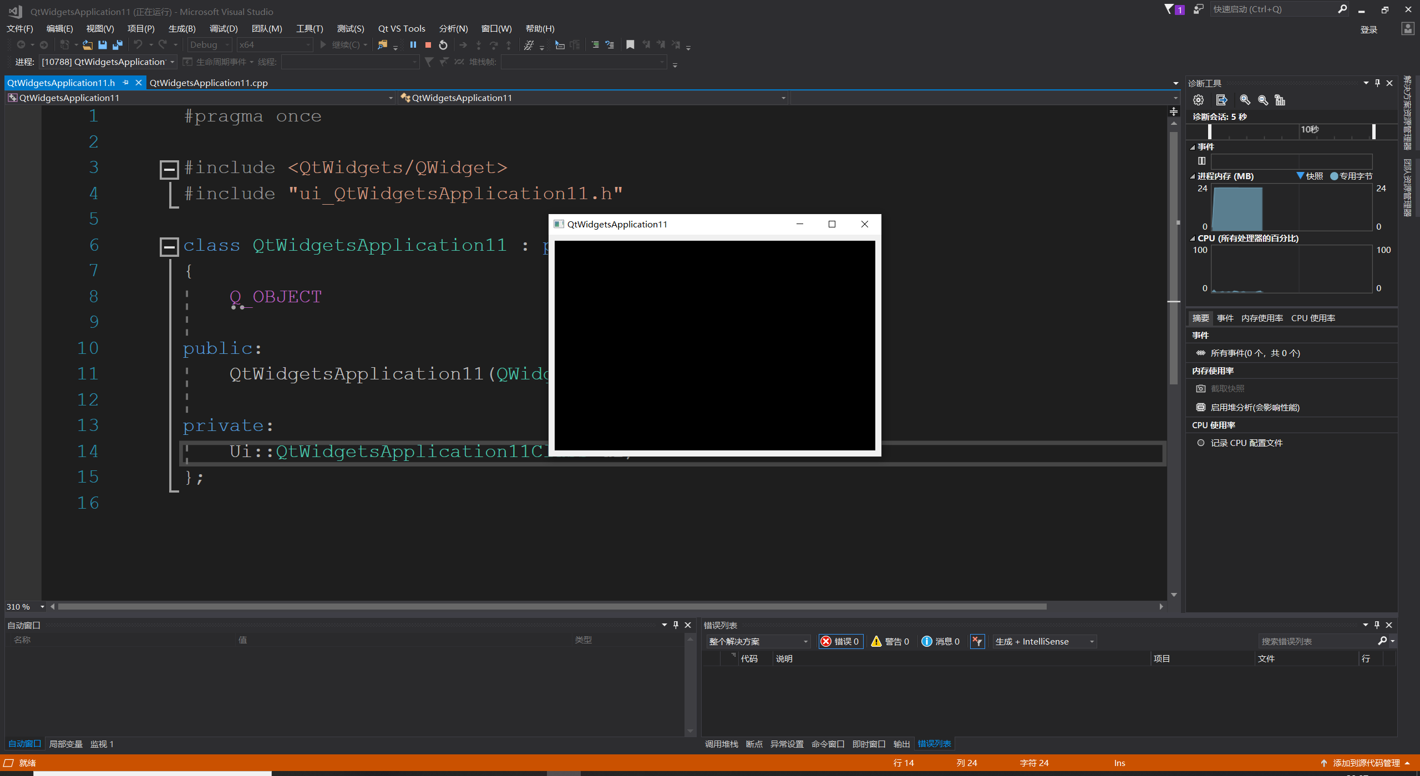Switch to the QtWidgetsApplication11.cpp tab

tap(209, 83)
